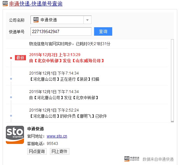Click timeline dot for 装袋 扫描 entry
181x165 pixels.
tap(11, 79)
